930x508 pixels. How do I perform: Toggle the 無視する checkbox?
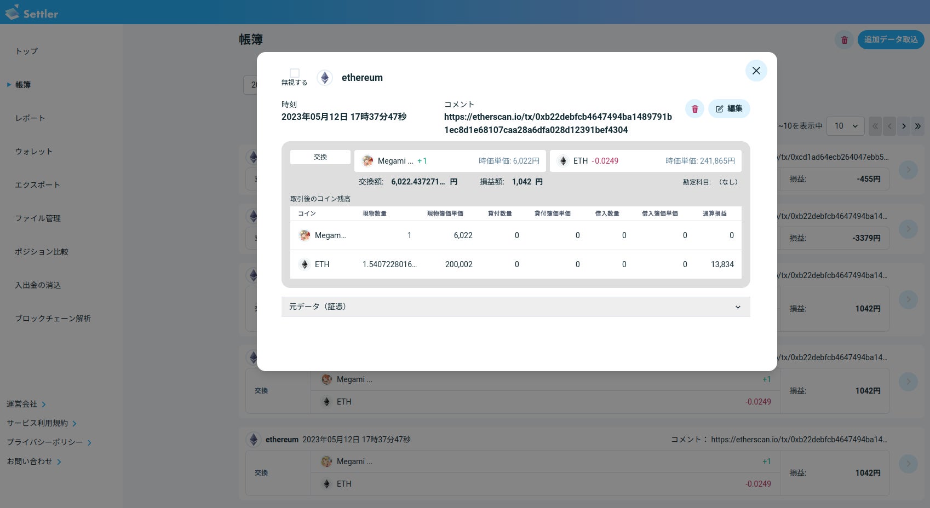[295, 73]
